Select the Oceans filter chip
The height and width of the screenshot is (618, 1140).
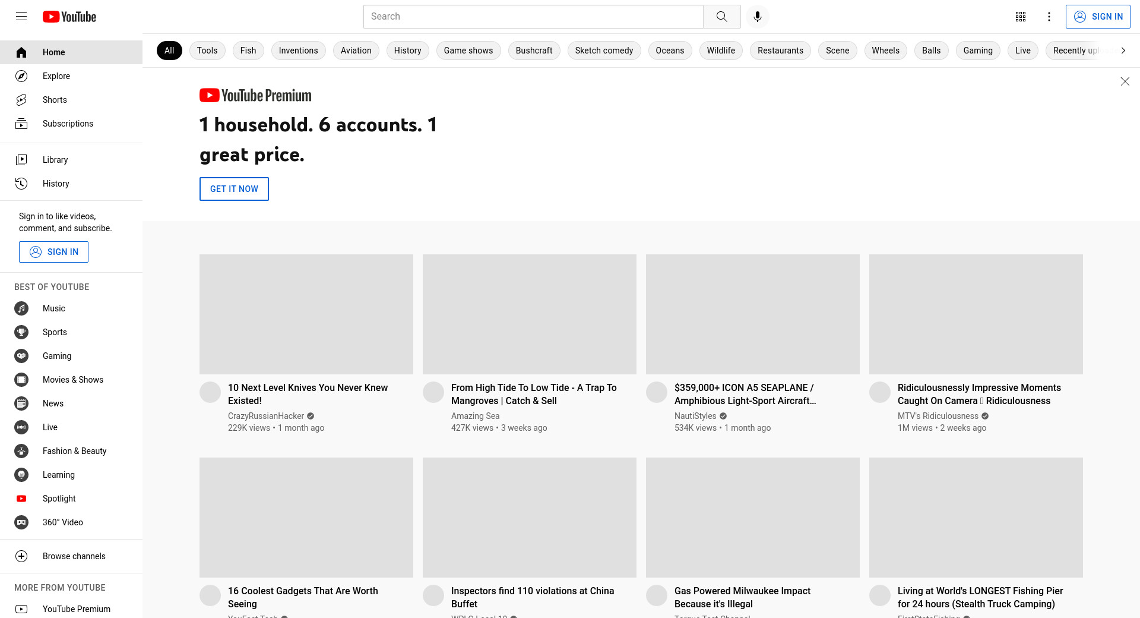pos(670,51)
